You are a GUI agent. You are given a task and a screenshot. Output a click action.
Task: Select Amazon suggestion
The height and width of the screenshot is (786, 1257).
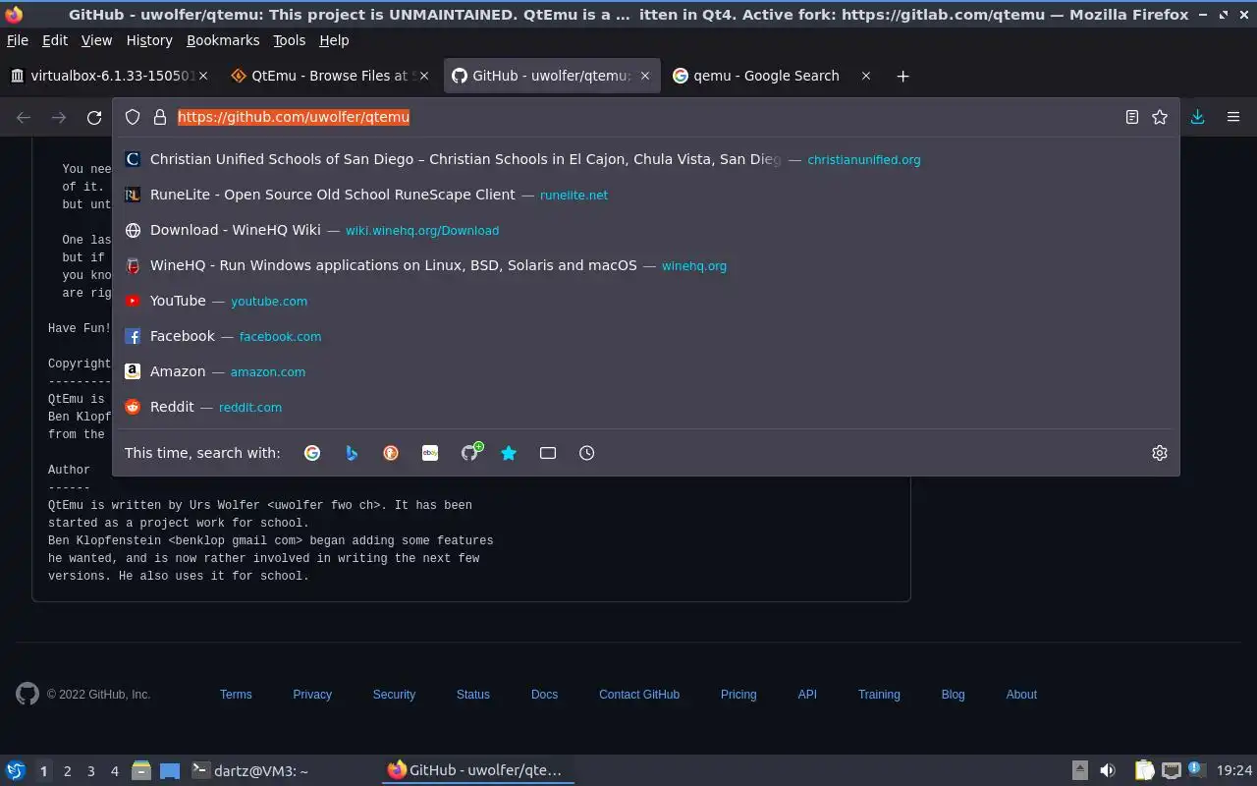646,371
